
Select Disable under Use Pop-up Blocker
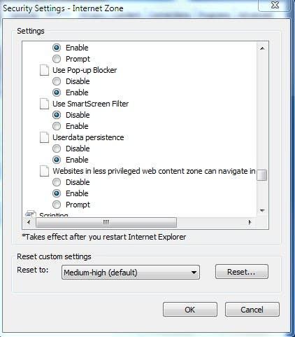pos(57,81)
